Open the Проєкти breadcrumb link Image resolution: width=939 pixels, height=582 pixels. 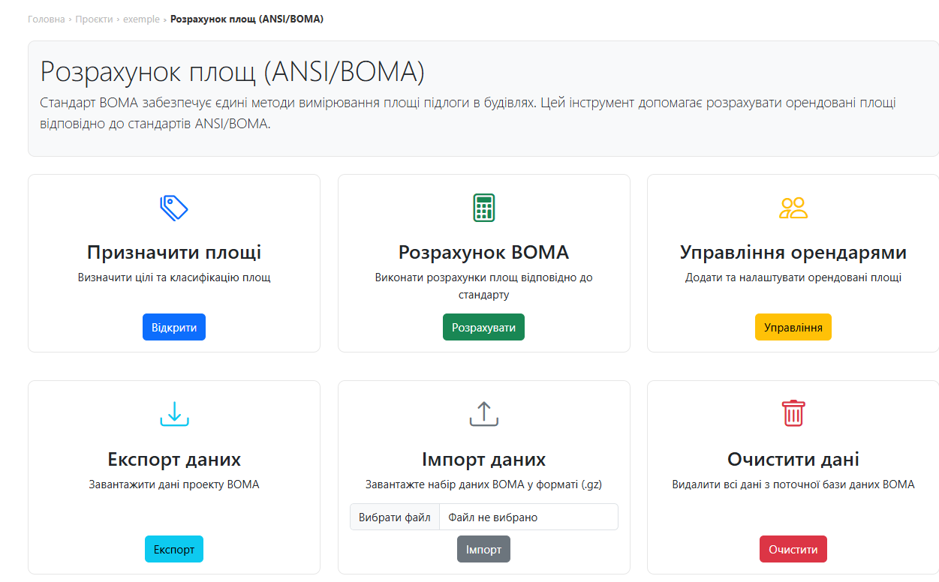point(95,19)
